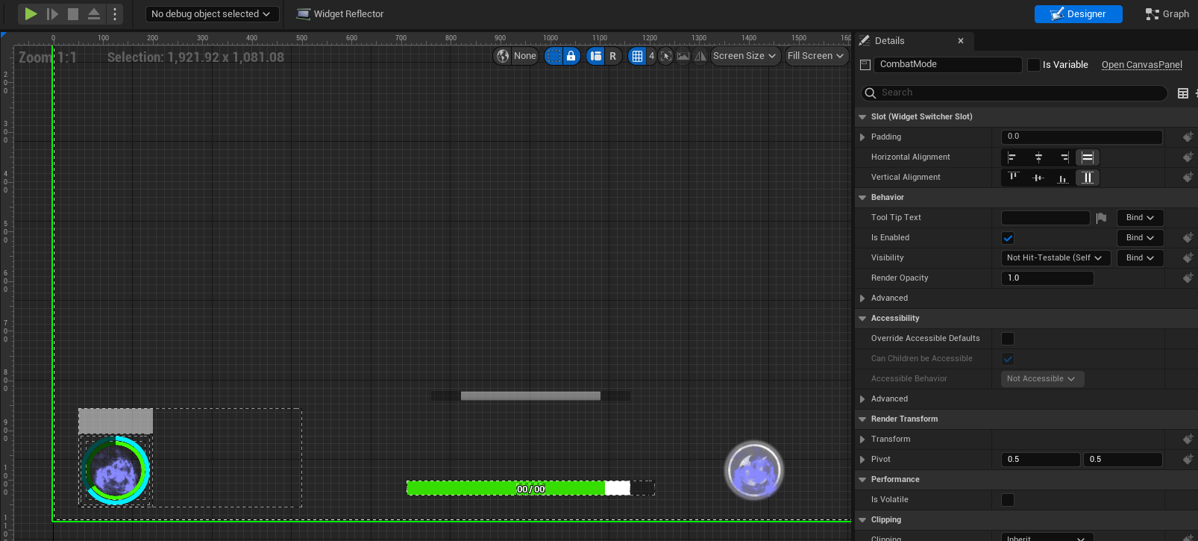
Task: Uncheck the Is Enabled checkbox
Action: click(1008, 238)
